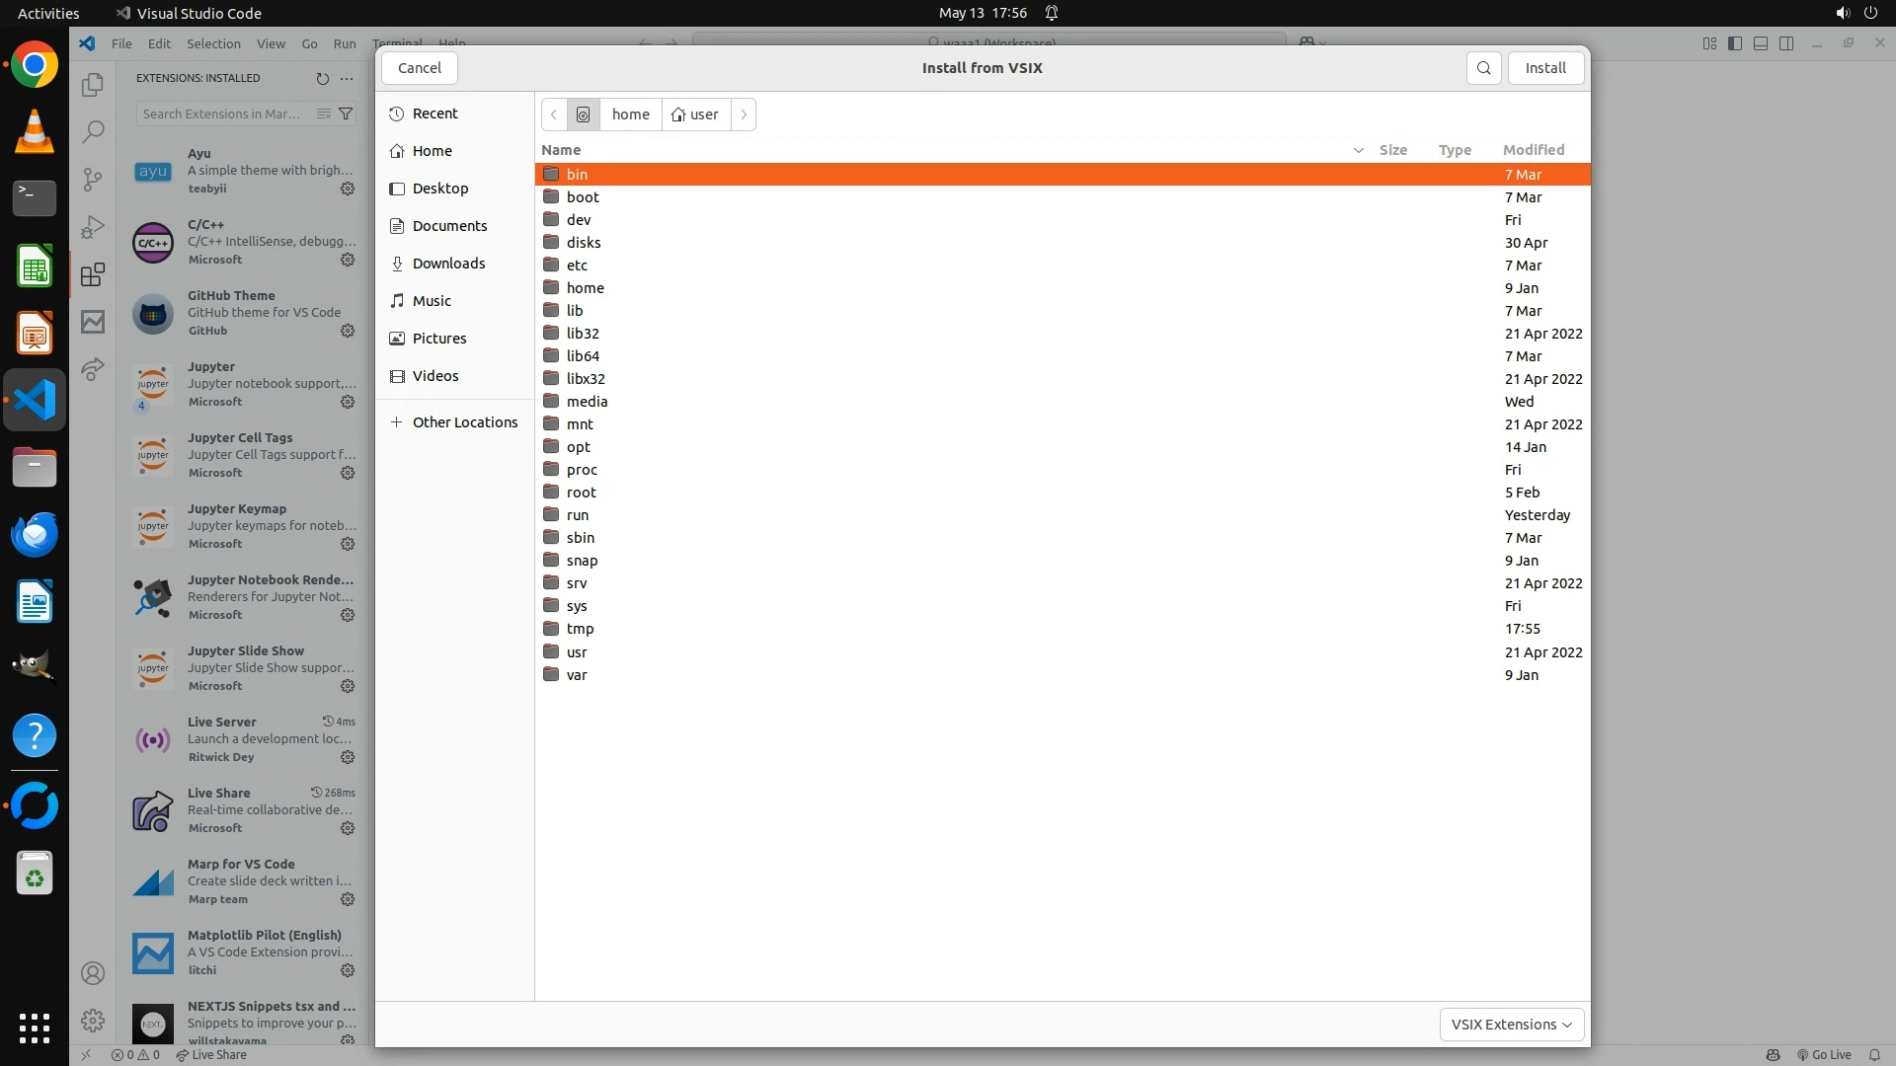Toggle secondary sidebar layout icon
The width and height of the screenshot is (1896, 1066).
coord(1786,43)
